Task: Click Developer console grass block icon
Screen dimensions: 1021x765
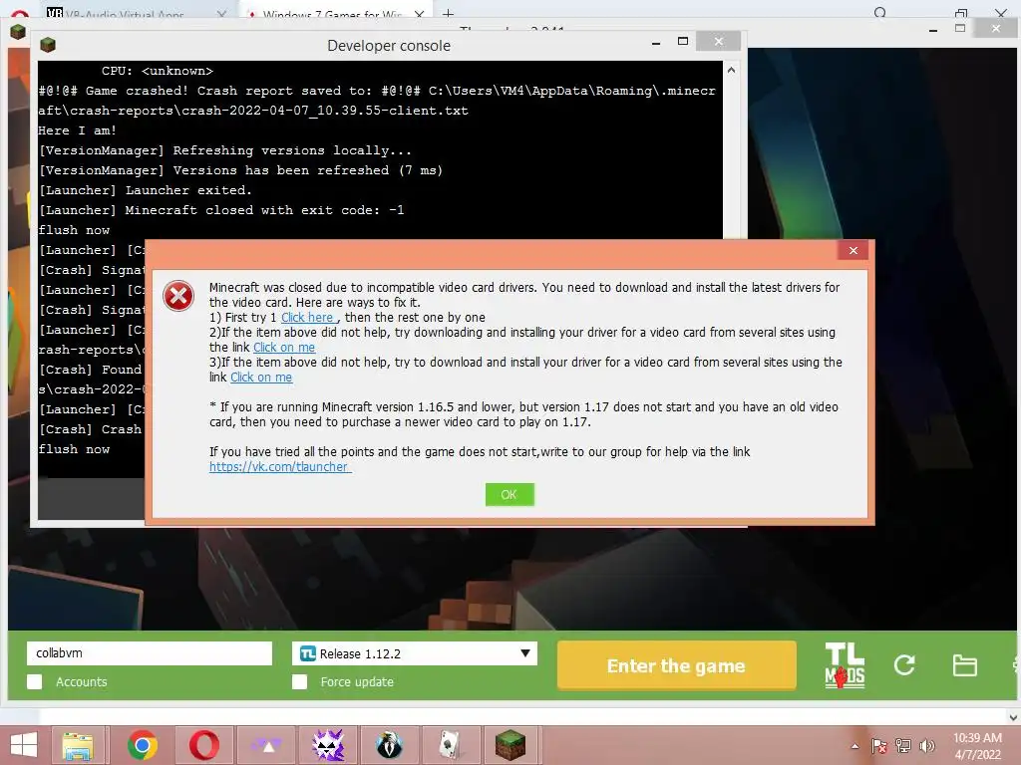Action: pyautogui.click(x=48, y=45)
